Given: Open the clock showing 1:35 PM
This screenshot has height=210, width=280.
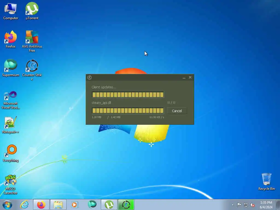Looking at the screenshot, I should (266, 205).
